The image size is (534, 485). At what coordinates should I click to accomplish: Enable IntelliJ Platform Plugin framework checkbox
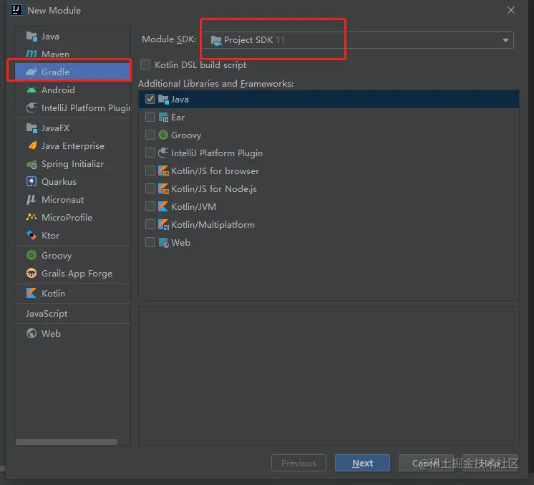[150, 153]
